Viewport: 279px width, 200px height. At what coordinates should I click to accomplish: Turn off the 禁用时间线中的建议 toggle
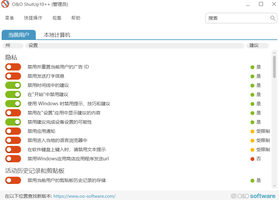point(13,85)
